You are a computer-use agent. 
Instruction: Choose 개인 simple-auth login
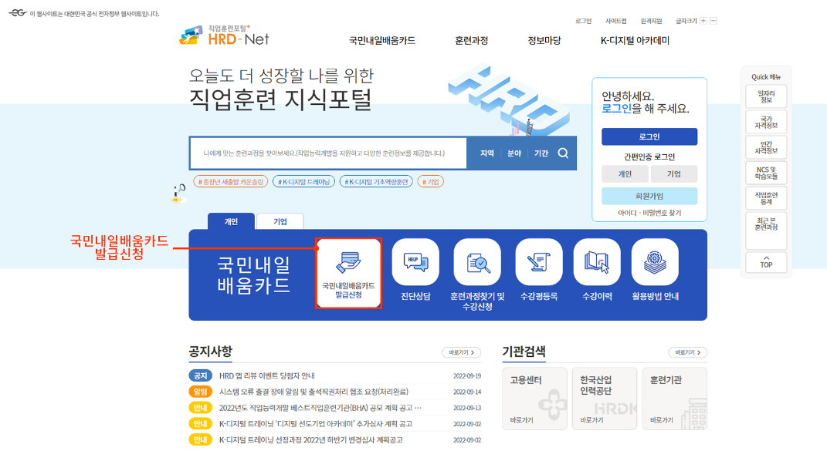tap(625, 173)
